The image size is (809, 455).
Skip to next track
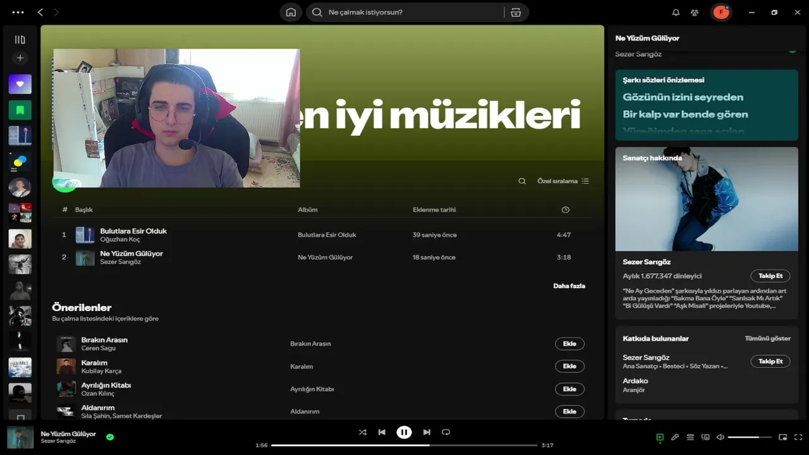427,432
